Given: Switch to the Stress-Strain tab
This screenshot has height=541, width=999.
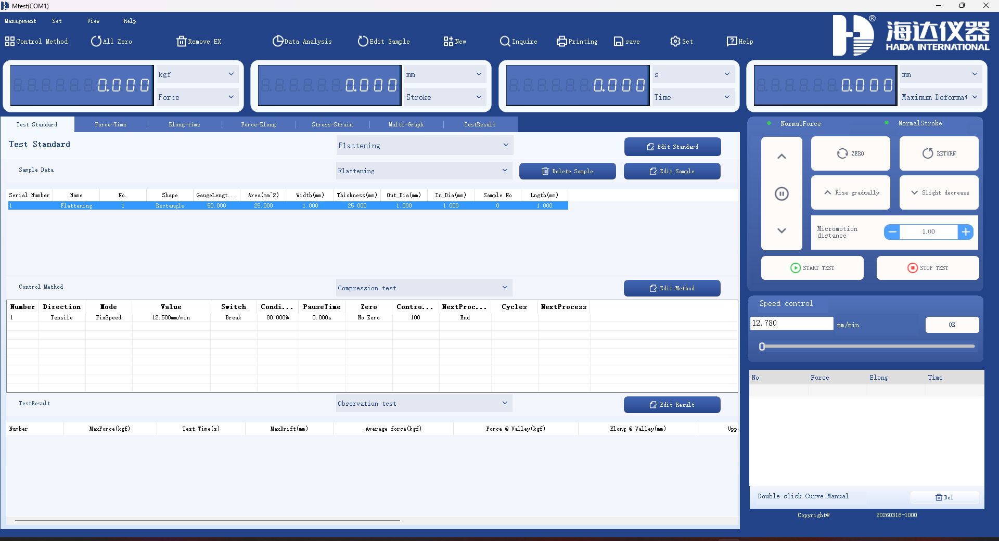Looking at the screenshot, I should 332,125.
